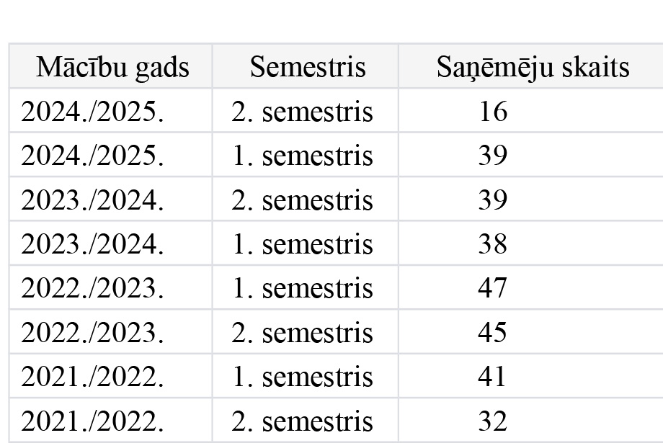Select the cell with recipient count 47
This screenshot has height=443, width=663.
coord(493,288)
